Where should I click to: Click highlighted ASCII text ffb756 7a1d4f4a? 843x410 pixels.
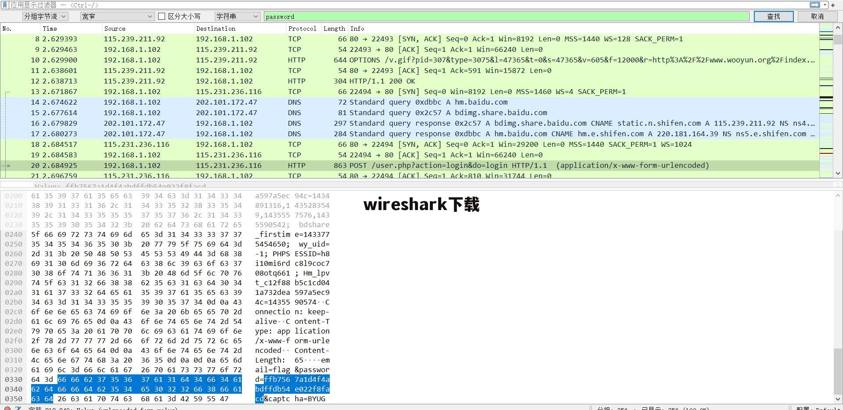click(296, 379)
